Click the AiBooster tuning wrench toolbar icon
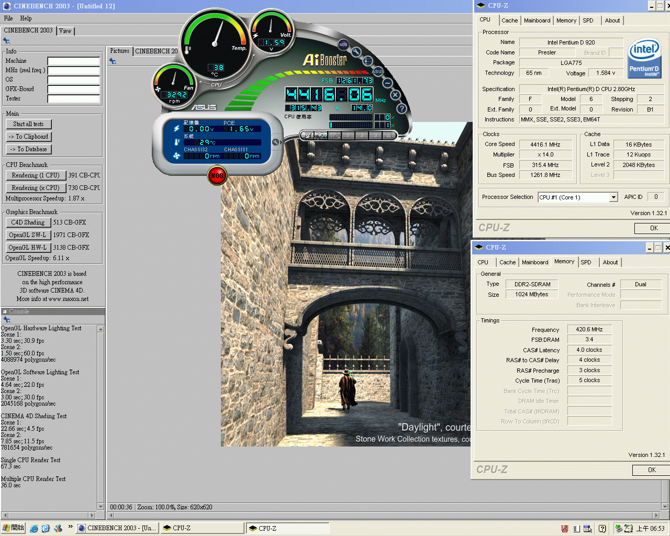This screenshot has height=536, width=670. [321, 136]
